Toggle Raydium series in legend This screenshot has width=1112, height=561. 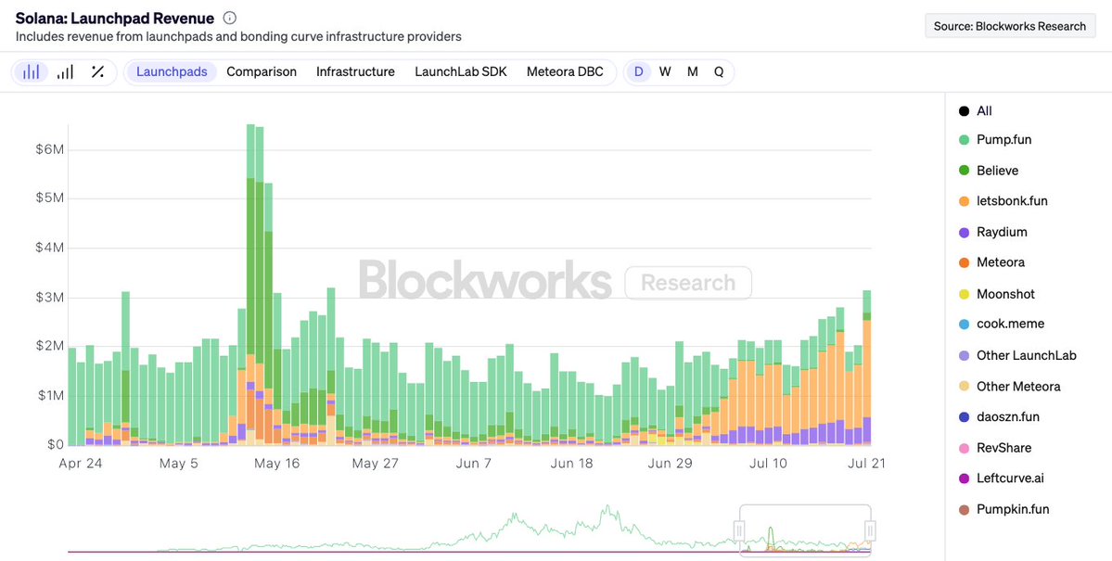(993, 232)
